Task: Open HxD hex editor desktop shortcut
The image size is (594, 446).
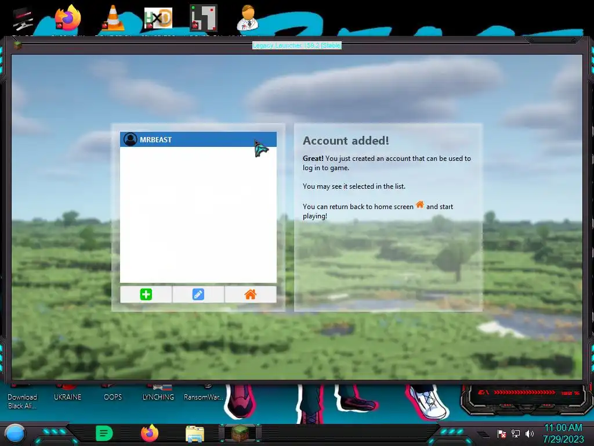Action: point(158,18)
